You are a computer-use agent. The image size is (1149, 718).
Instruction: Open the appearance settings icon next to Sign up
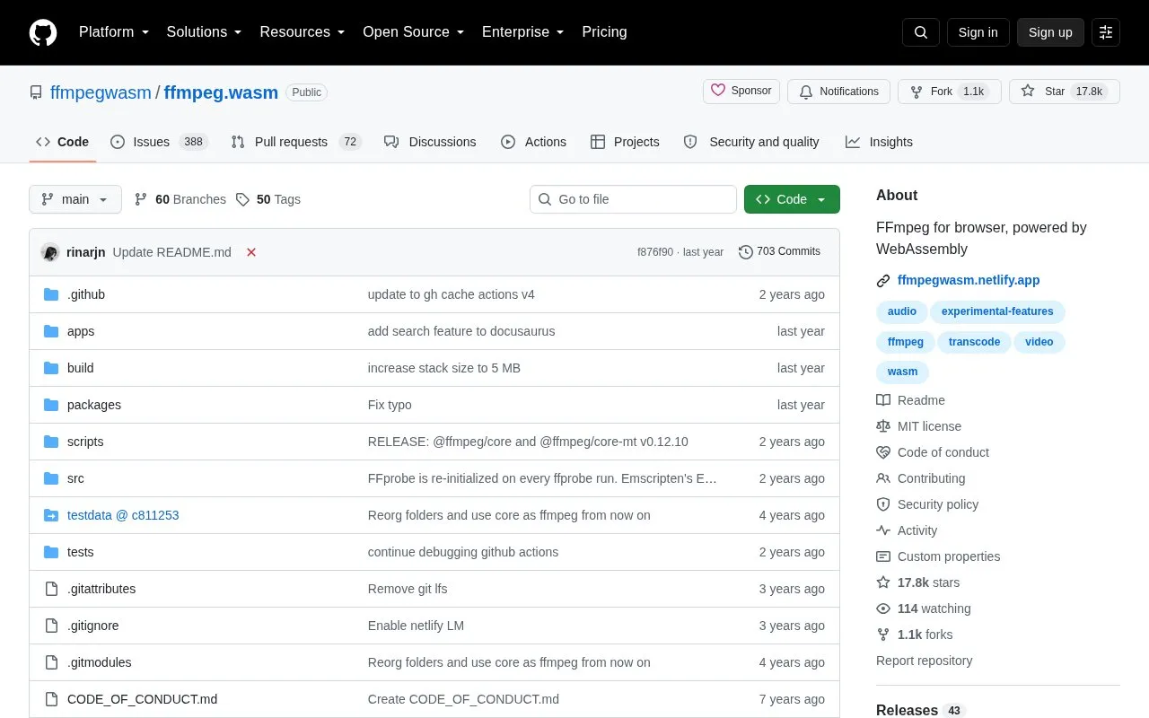(1106, 32)
